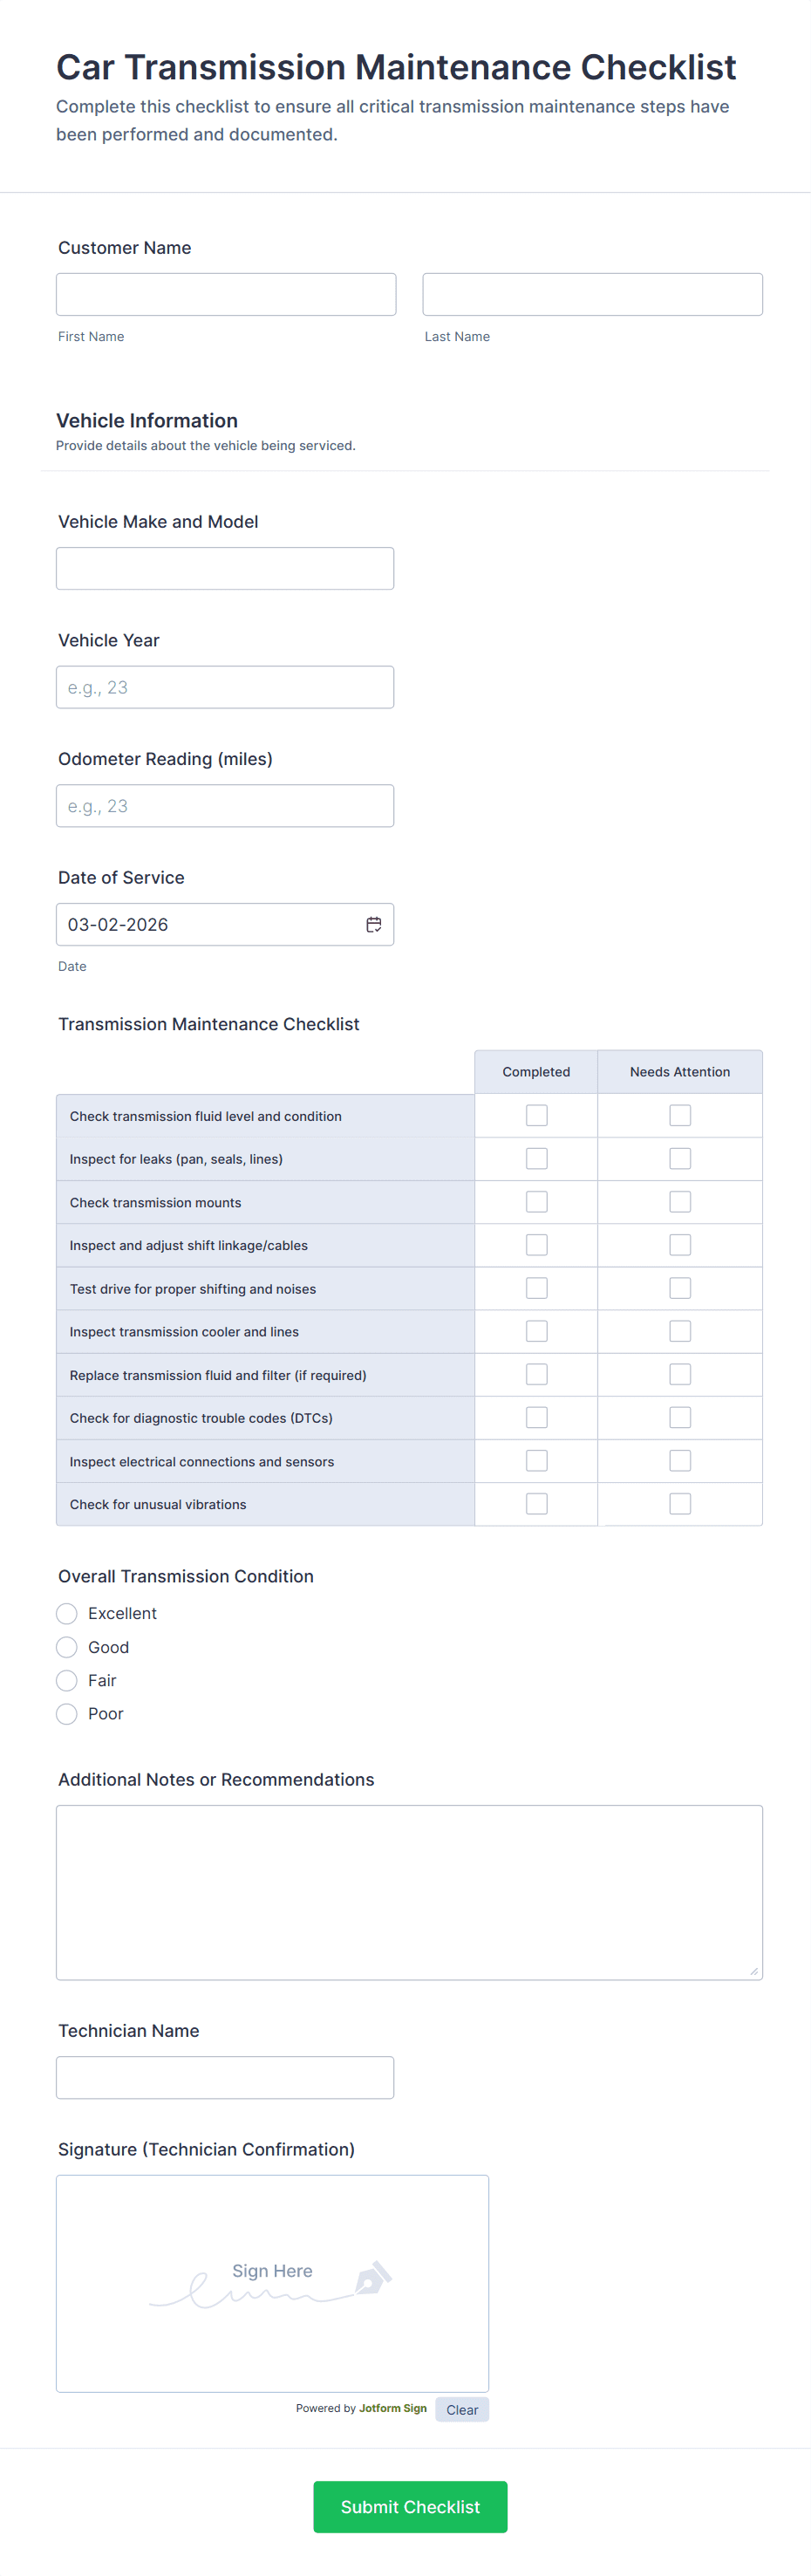This screenshot has width=811, height=2576.
Task: Check Completed for transmission mounts
Action: 536,1201
